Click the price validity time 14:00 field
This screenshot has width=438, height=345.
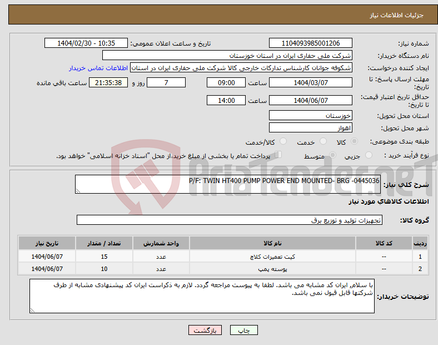(226, 100)
